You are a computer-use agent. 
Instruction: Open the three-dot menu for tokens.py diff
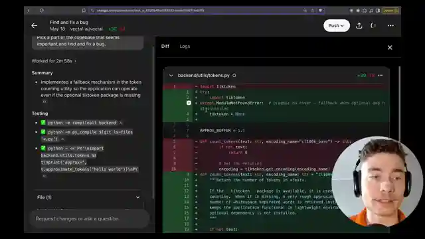coord(381,75)
